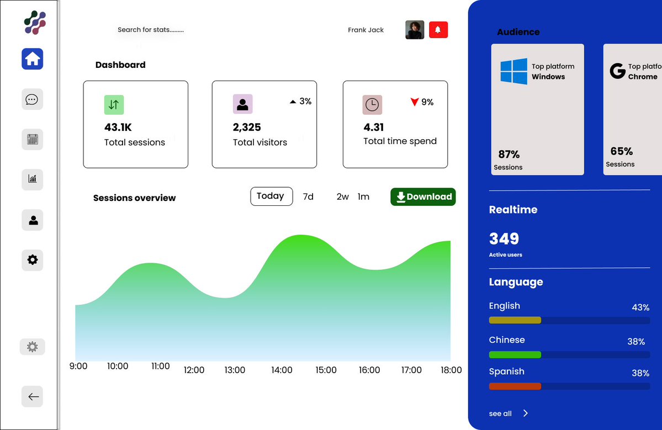This screenshot has height=430, width=662.
Task: Click the Realtime heading
Action: pyautogui.click(x=513, y=210)
